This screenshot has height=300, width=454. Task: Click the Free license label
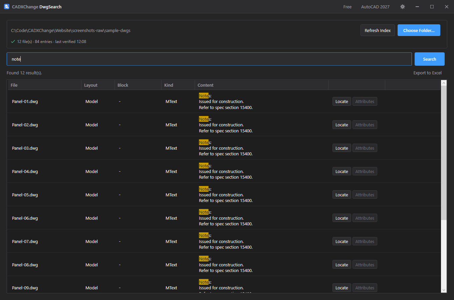tap(348, 7)
